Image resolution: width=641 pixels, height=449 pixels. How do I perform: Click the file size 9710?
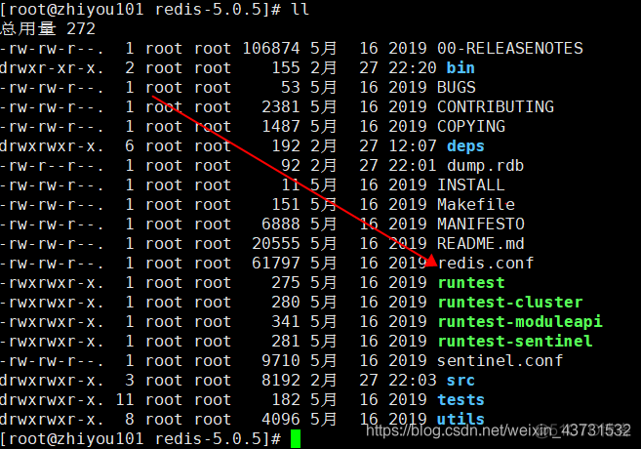point(281,361)
